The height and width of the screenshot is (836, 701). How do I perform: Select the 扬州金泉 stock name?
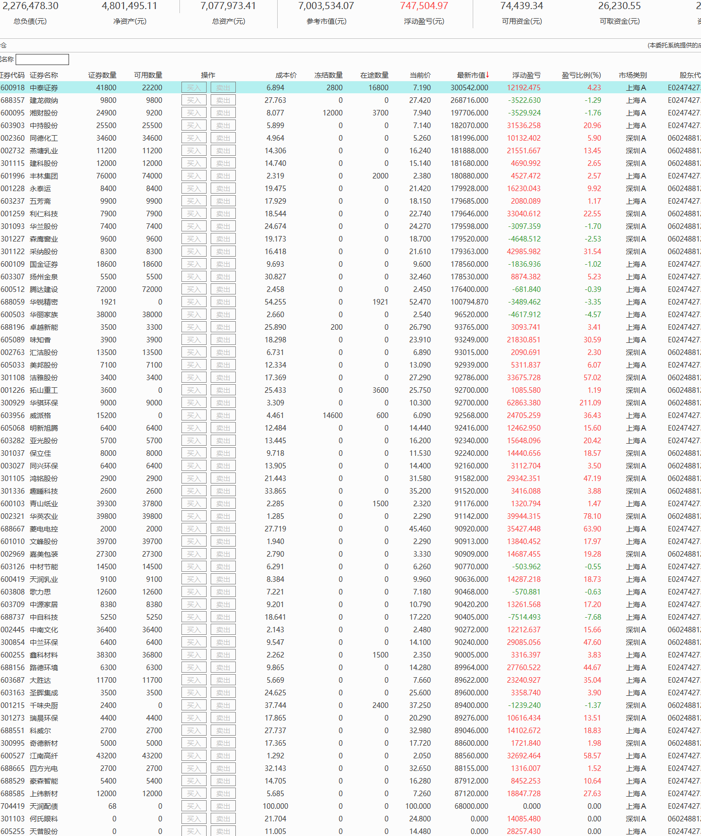(44, 277)
